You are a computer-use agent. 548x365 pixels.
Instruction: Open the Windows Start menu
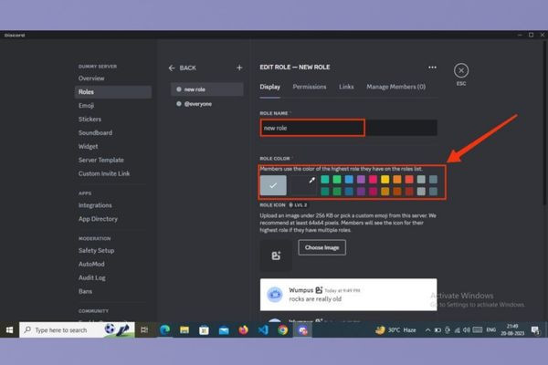point(9,329)
